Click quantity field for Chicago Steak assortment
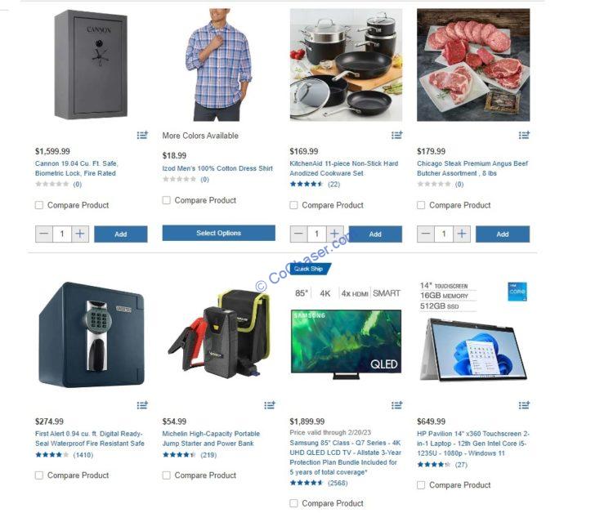The width and height of the screenshot is (613, 522). (x=444, y=234)
